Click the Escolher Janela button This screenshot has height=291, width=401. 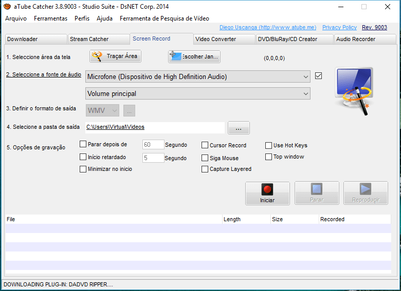click(x=194, y=56)
